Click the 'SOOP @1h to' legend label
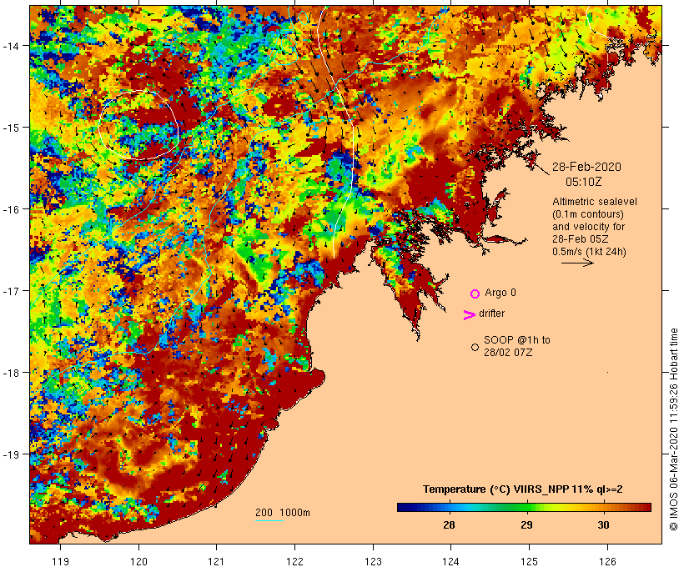The height and width of the screenshot is (567, 684). (517, 339)
